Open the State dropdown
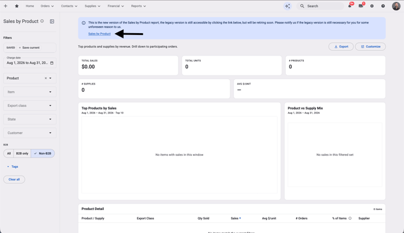Image resolution: width=404 pixels, height=233 pixels. coord(30,119)
